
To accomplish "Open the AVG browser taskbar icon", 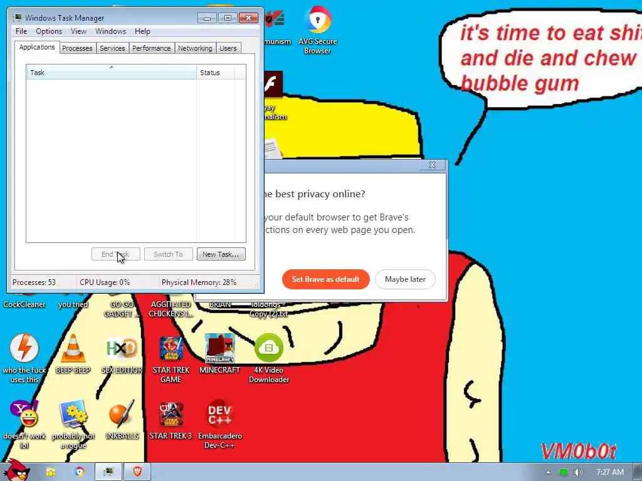I will pyautogui.click(x=80, y=472).
